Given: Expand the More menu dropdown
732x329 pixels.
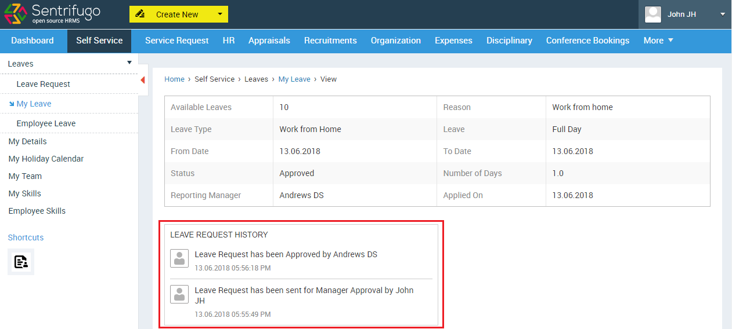Looking at the screenshot, I should tap(658, 41).
